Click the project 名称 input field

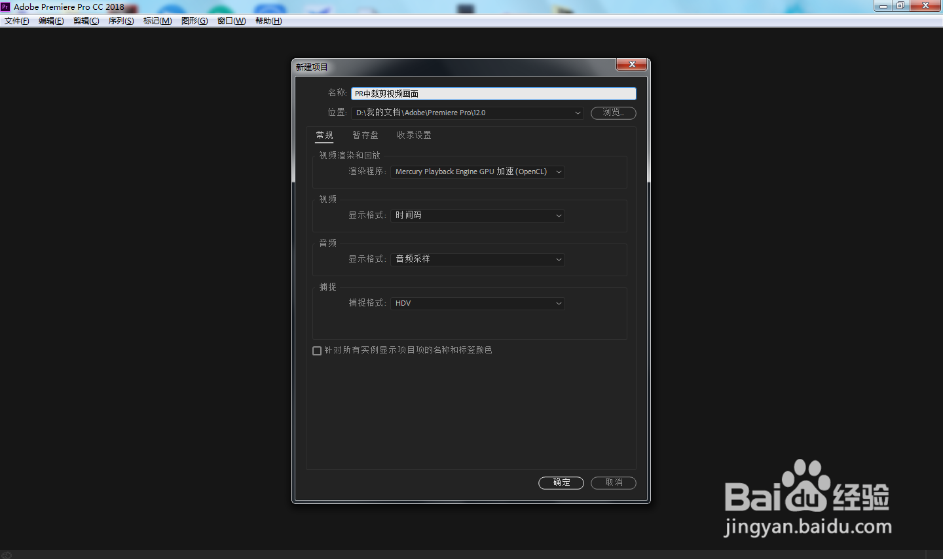[x=493, y=94]
